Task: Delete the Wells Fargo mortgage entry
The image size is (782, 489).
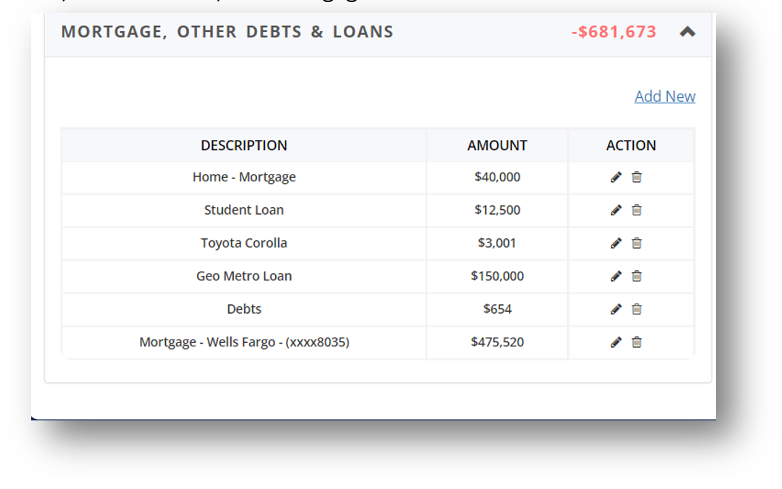Action: (x=637, y=342)
